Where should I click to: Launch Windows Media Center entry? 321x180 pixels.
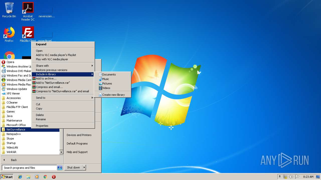[x=16, y=80]
